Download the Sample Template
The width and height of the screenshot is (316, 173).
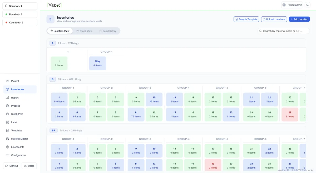tap(246, 19)
